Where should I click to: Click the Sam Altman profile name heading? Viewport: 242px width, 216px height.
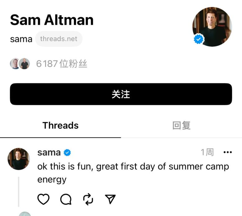click(52, 20)
